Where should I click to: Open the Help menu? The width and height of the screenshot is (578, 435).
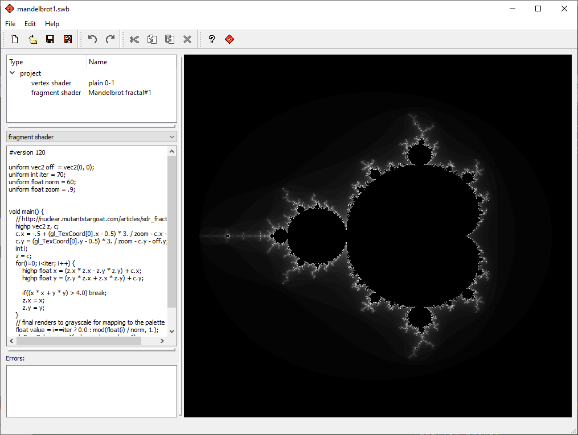click(52, 23)
